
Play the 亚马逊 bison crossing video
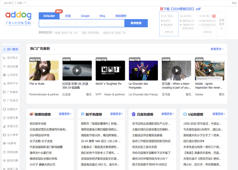[177, 70]
